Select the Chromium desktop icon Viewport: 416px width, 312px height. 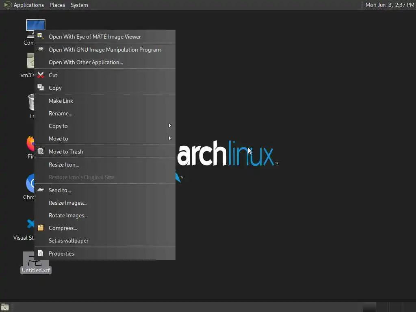pos(30,183)
